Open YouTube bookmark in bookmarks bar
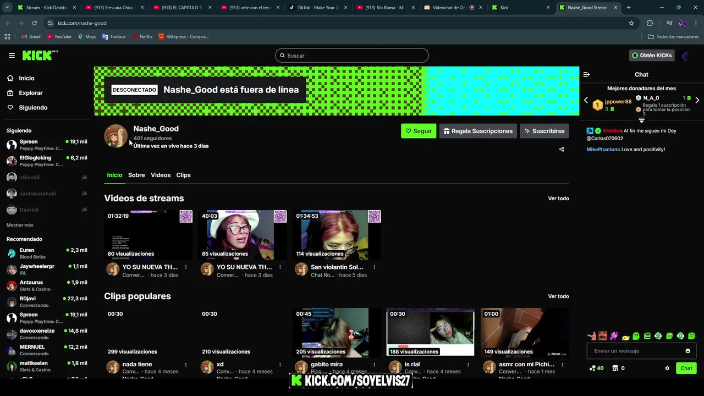This screenshot has height=396, width=704. click(x=59, y=37)
